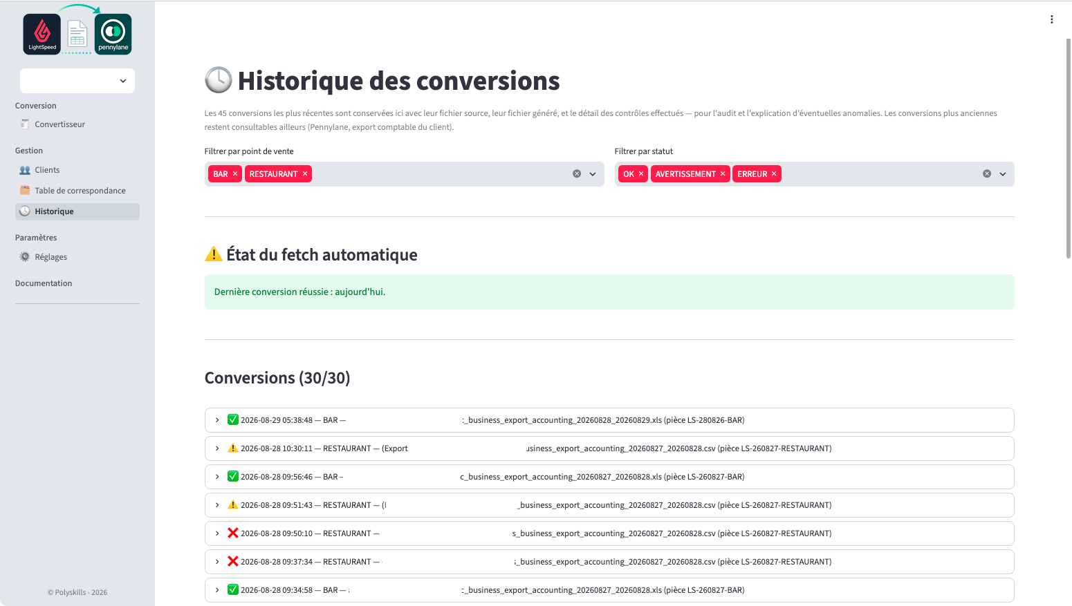Click green check icon on 09:34:58 row

click(233, 589)
